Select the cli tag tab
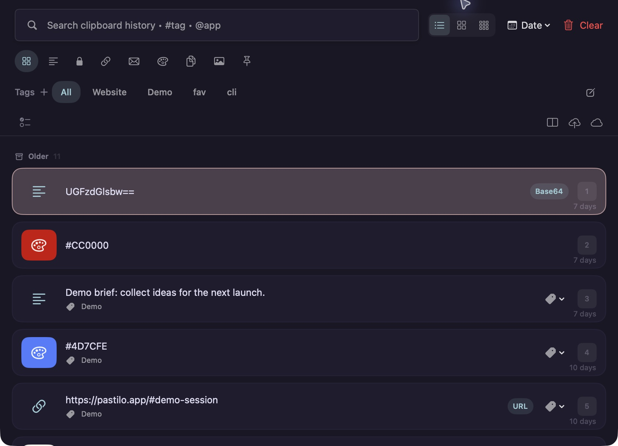The width and height of the screenshot is (618, 446). [x=232, y=92]
